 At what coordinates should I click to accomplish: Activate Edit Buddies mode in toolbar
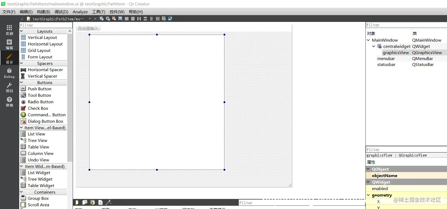click(114, 19)
